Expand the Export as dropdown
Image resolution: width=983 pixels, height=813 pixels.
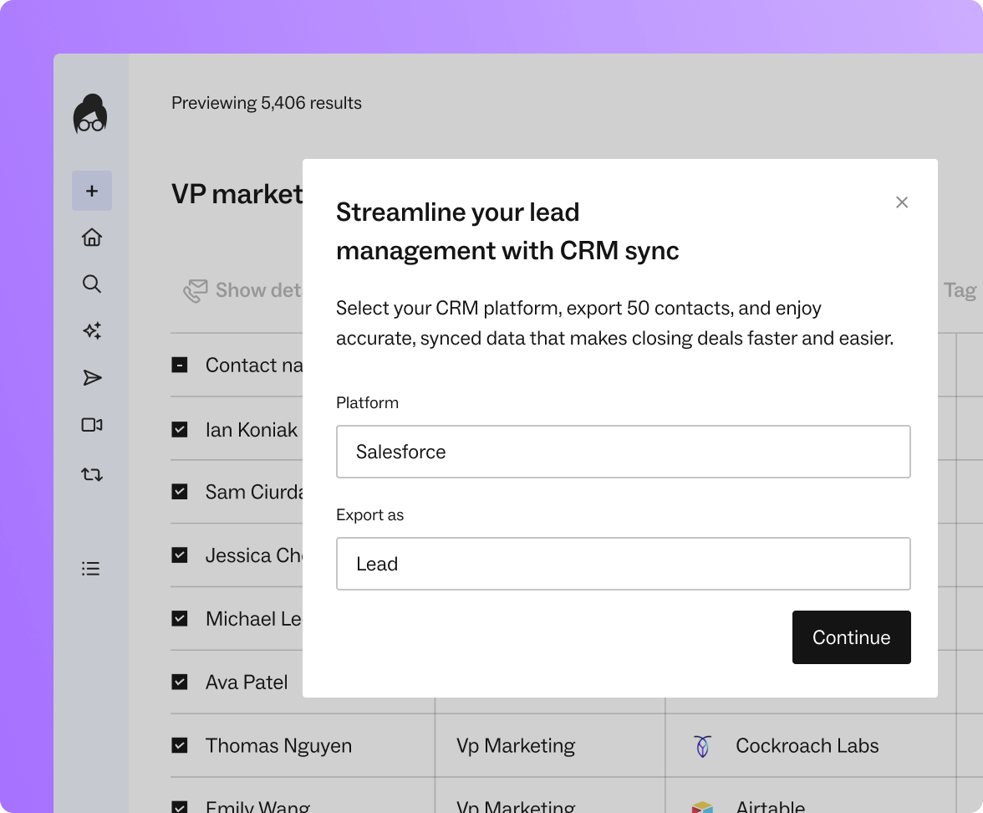click(x=623, y=564)
